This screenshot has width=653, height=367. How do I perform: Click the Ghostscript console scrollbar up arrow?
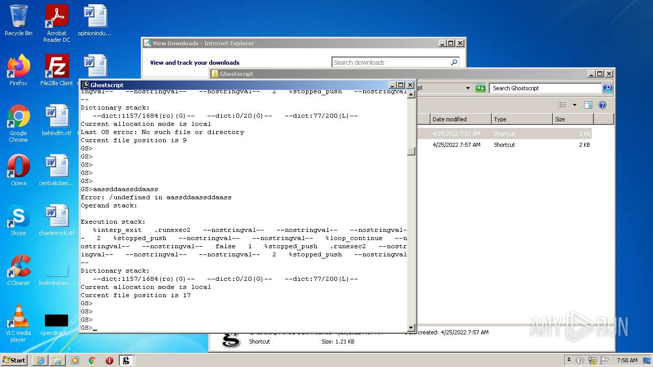click(x=411, y=95)
